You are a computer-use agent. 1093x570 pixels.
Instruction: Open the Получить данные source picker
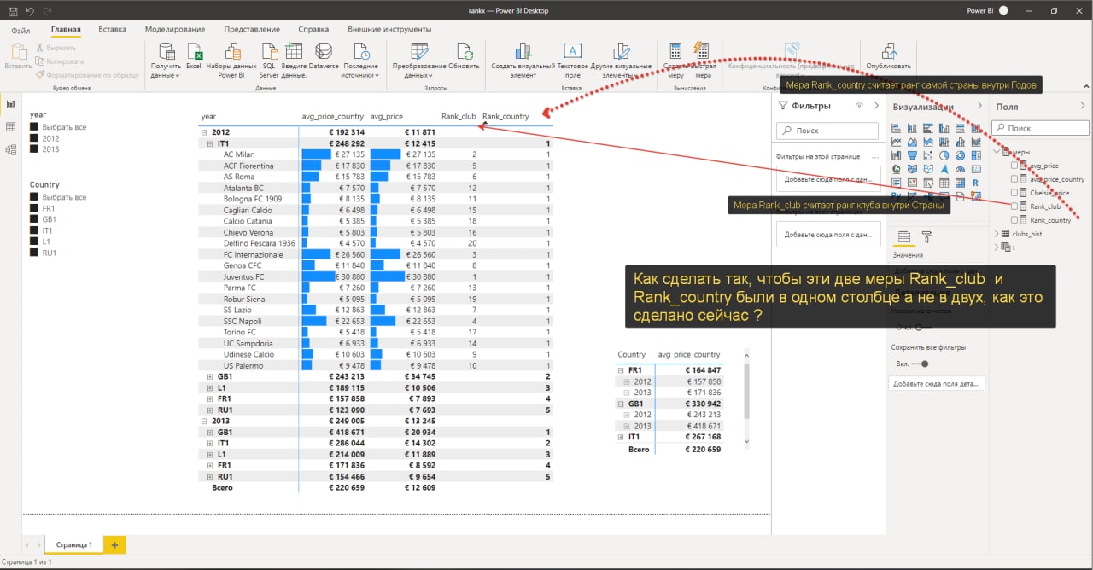(166, 61)
